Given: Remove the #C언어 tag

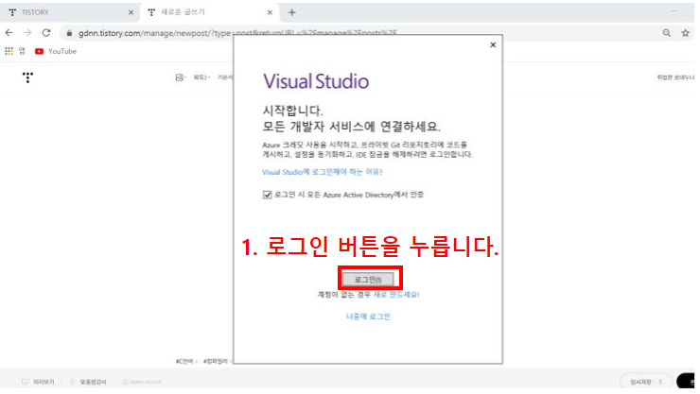Looking at the screenshot, I should pos(197,362).
